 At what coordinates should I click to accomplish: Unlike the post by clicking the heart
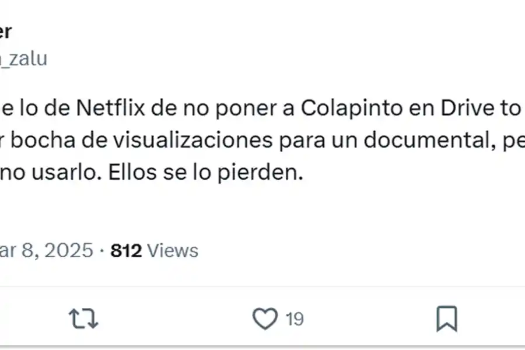point(265,319)
